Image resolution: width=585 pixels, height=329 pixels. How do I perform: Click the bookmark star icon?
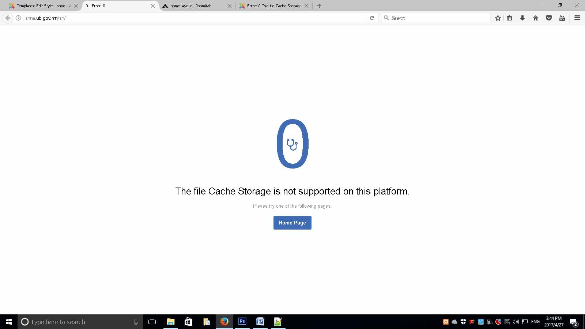(498, 18)
